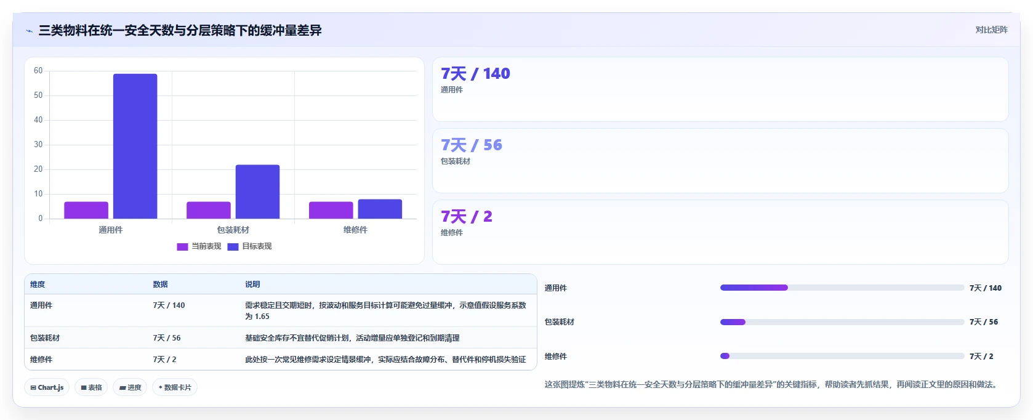This screenshot has width=1033, height=420.
Task: Toggle the 当前表现 legend entry
Action: click(x=199, y=246)
